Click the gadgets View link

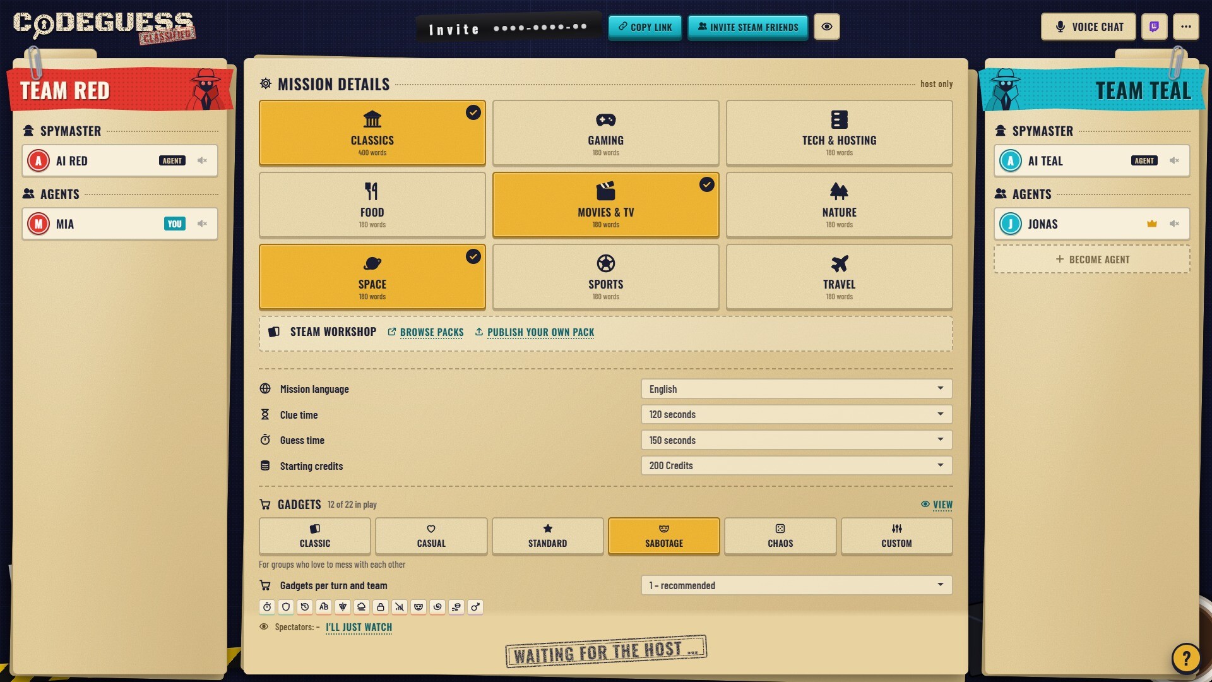tap(937, 505)
